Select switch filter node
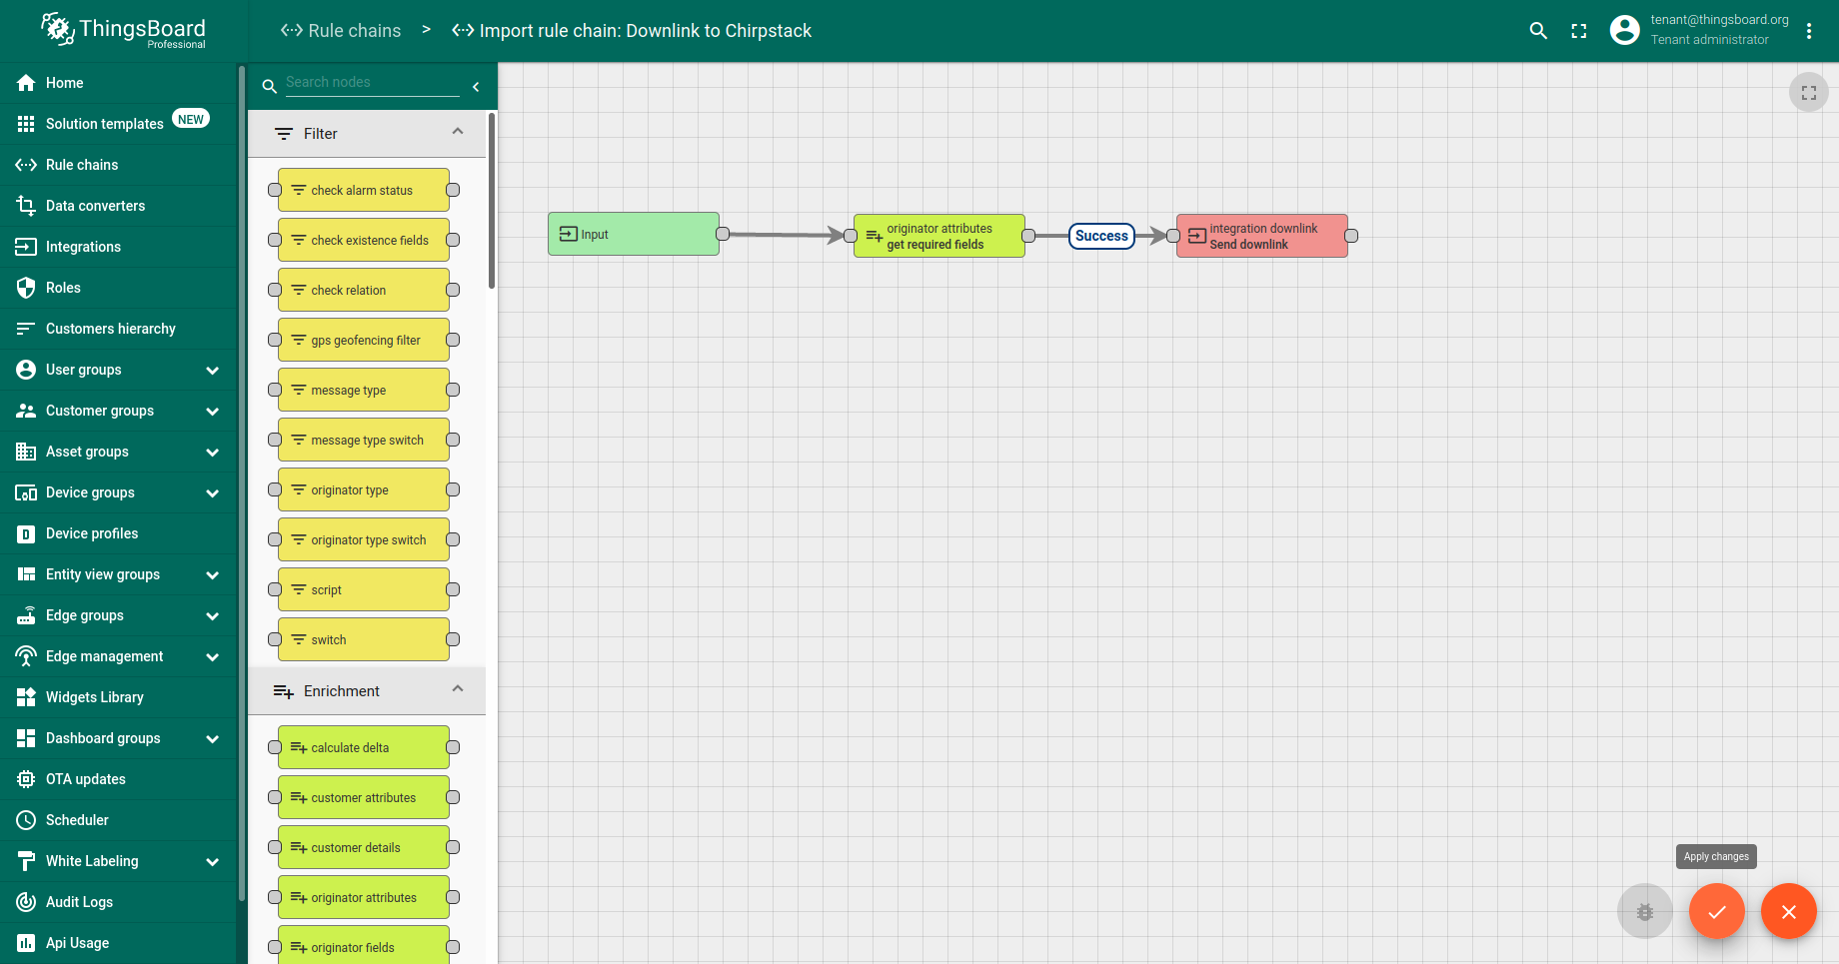The image size is (1839, 964). (x=364, y=639)
